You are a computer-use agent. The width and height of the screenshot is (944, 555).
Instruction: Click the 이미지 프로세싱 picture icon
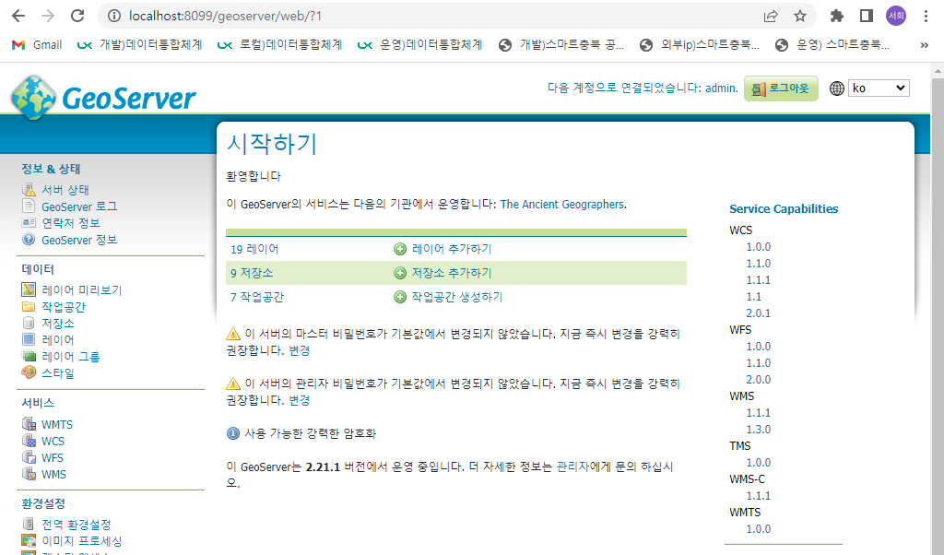(29, 540)
